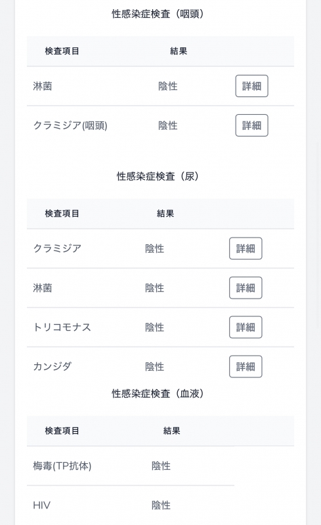Open 詳細 for urine クラミジア result
Viewport: 321px width, 525px height.
pyautogui.click(x=246, y=249)
